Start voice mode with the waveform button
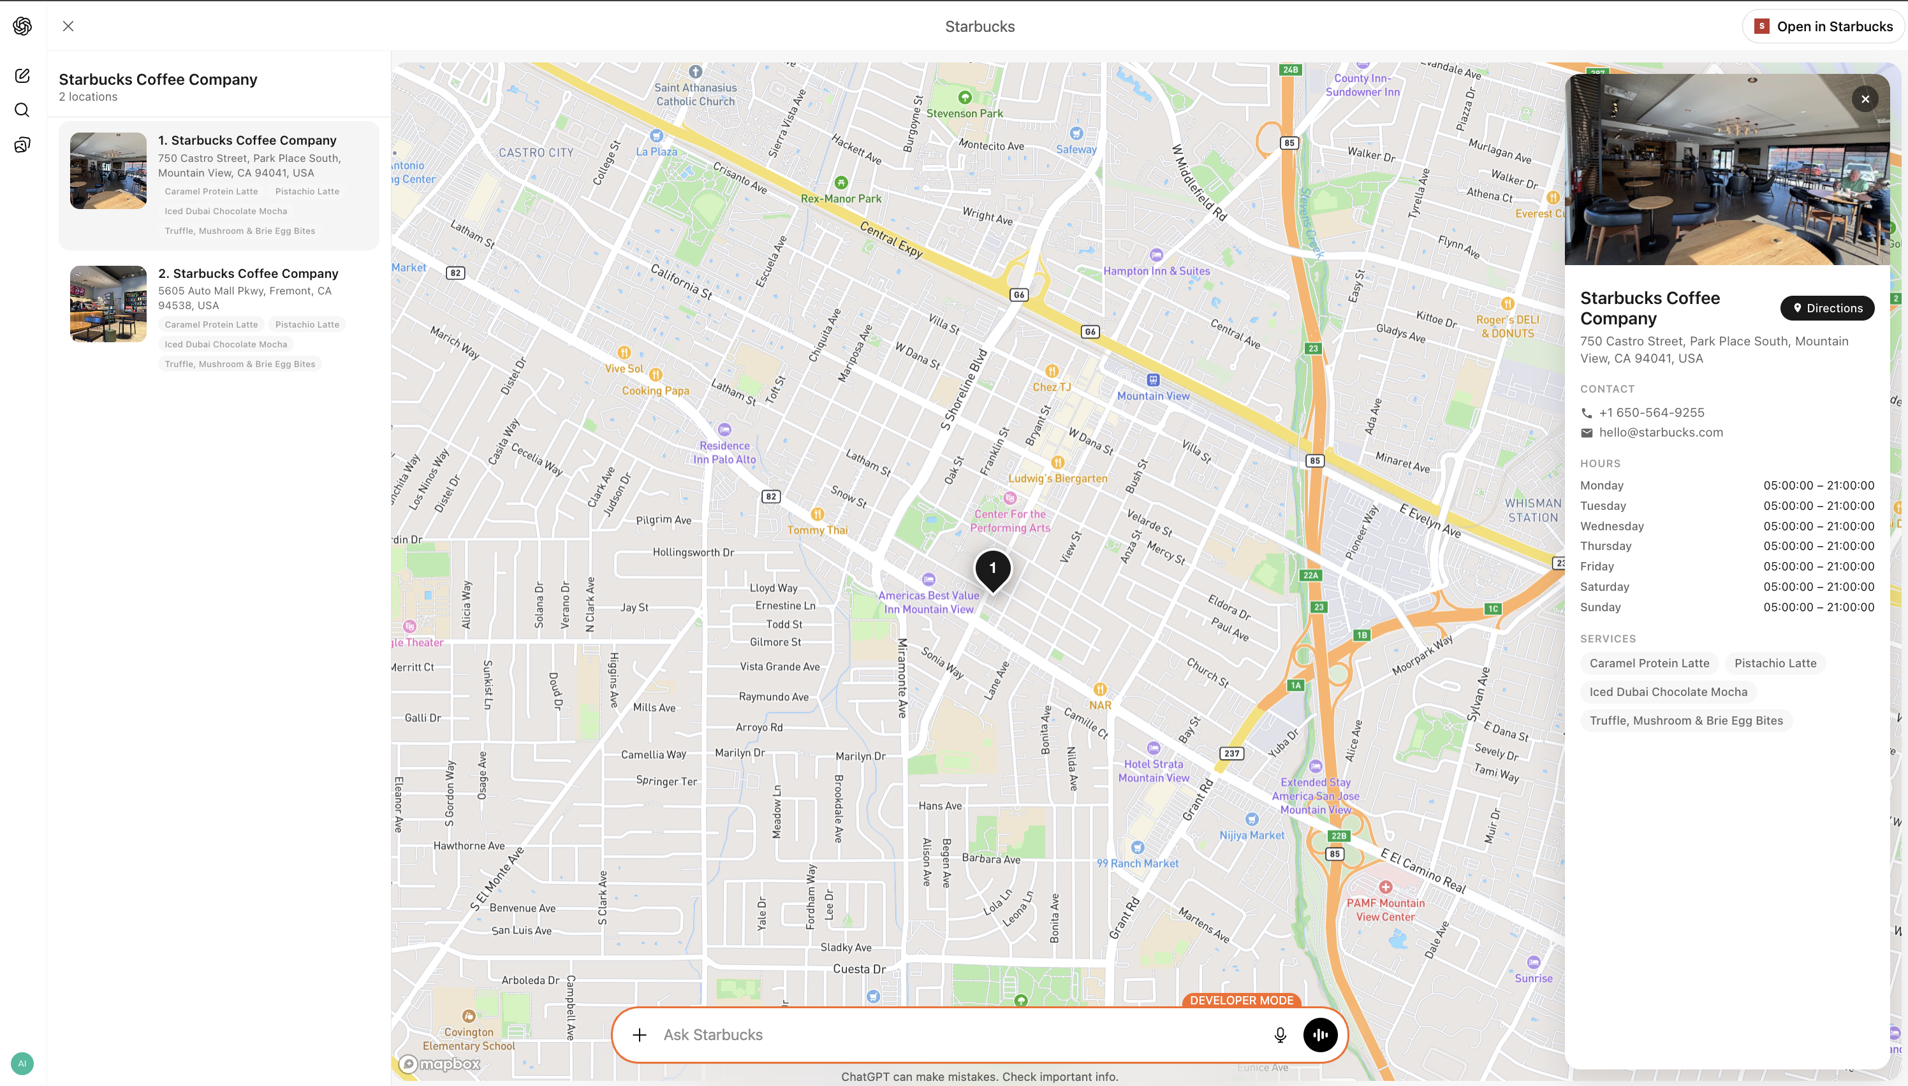This screenshot has width=1908, height=1086. [1320, 1034]
